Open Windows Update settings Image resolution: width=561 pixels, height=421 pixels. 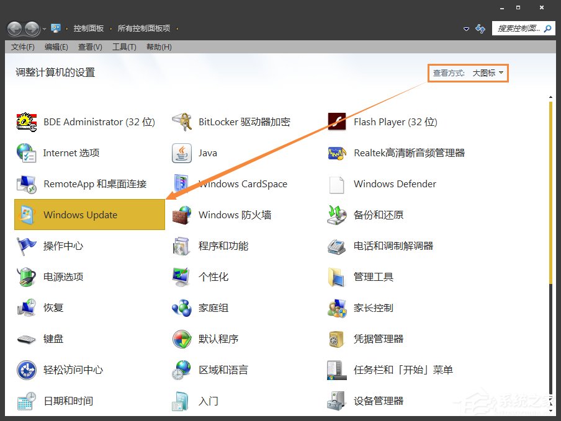80,215
